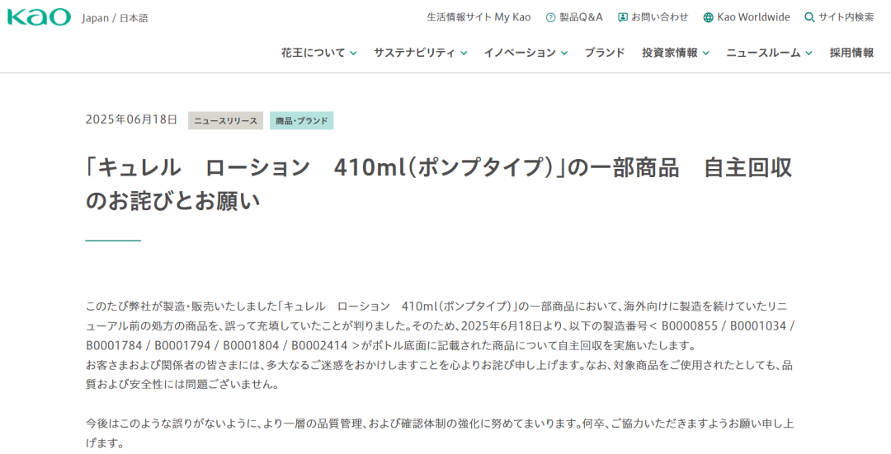Select Japan / 日本語 region label
This screenshot has width=891, height=454.
pos(115,18)
